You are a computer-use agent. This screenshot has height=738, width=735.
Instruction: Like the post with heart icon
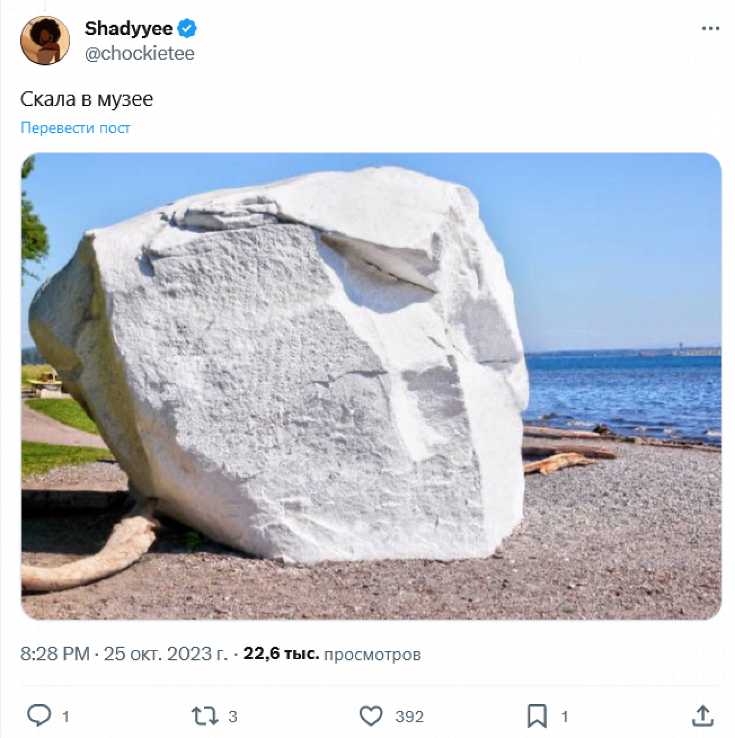[x=371, y=716]
